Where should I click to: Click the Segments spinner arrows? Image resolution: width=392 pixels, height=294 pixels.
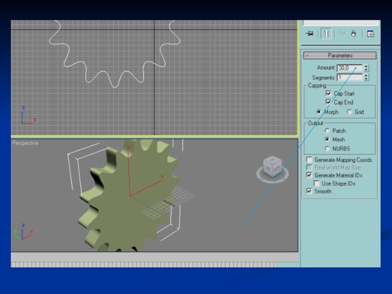coord(366,77)
